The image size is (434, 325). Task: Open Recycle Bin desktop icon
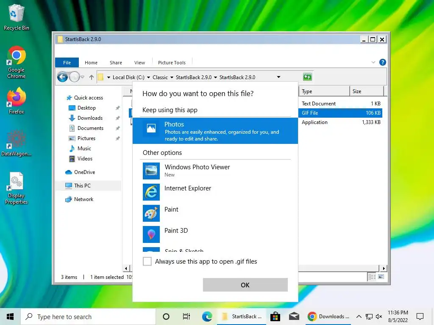[x=16, y=17]
